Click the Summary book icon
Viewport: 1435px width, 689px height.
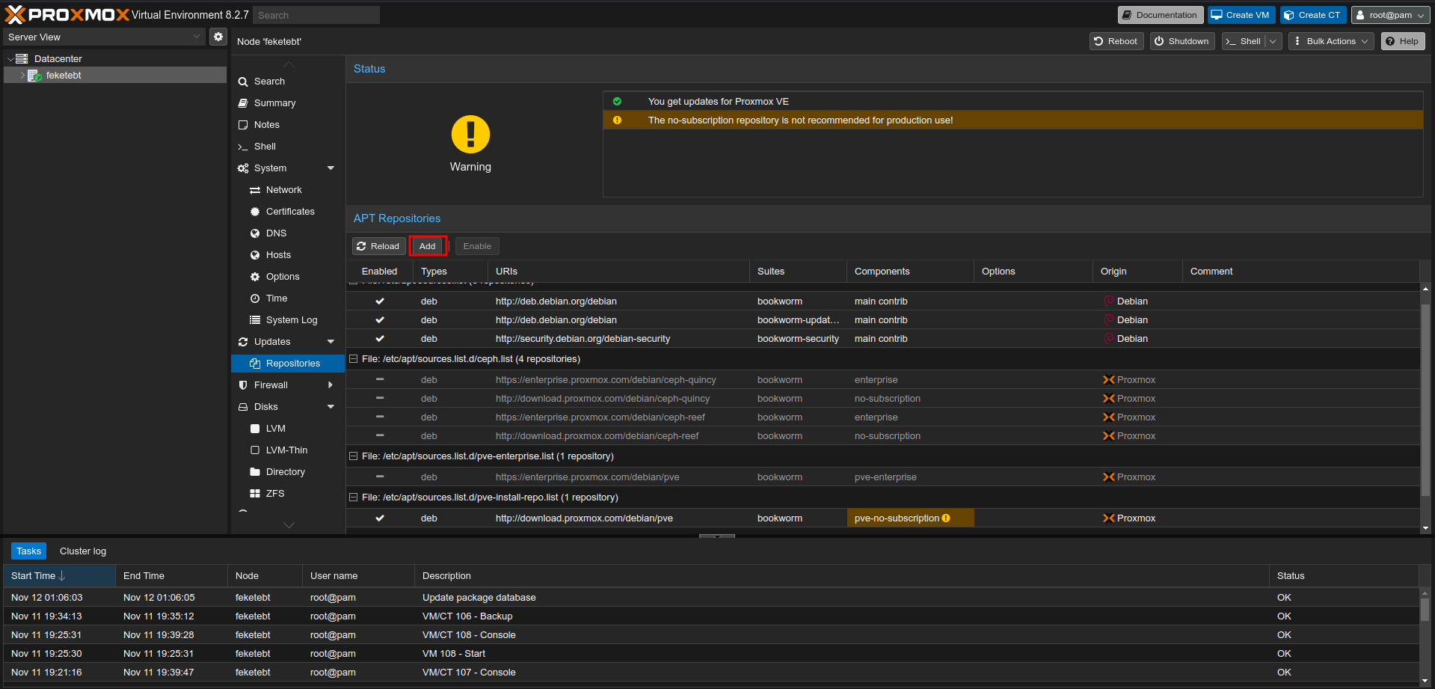(x=243, y=103)
